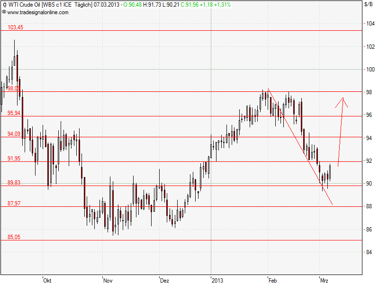Click the 88 tick on price axis

369,206
